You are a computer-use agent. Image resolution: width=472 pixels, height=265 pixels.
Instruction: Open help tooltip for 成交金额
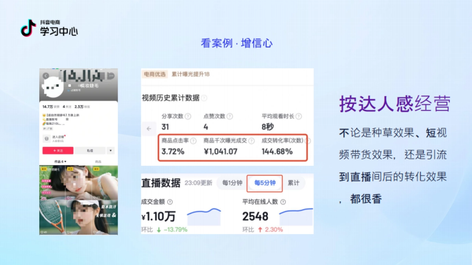pyautogui.click(x=170, y=202)
